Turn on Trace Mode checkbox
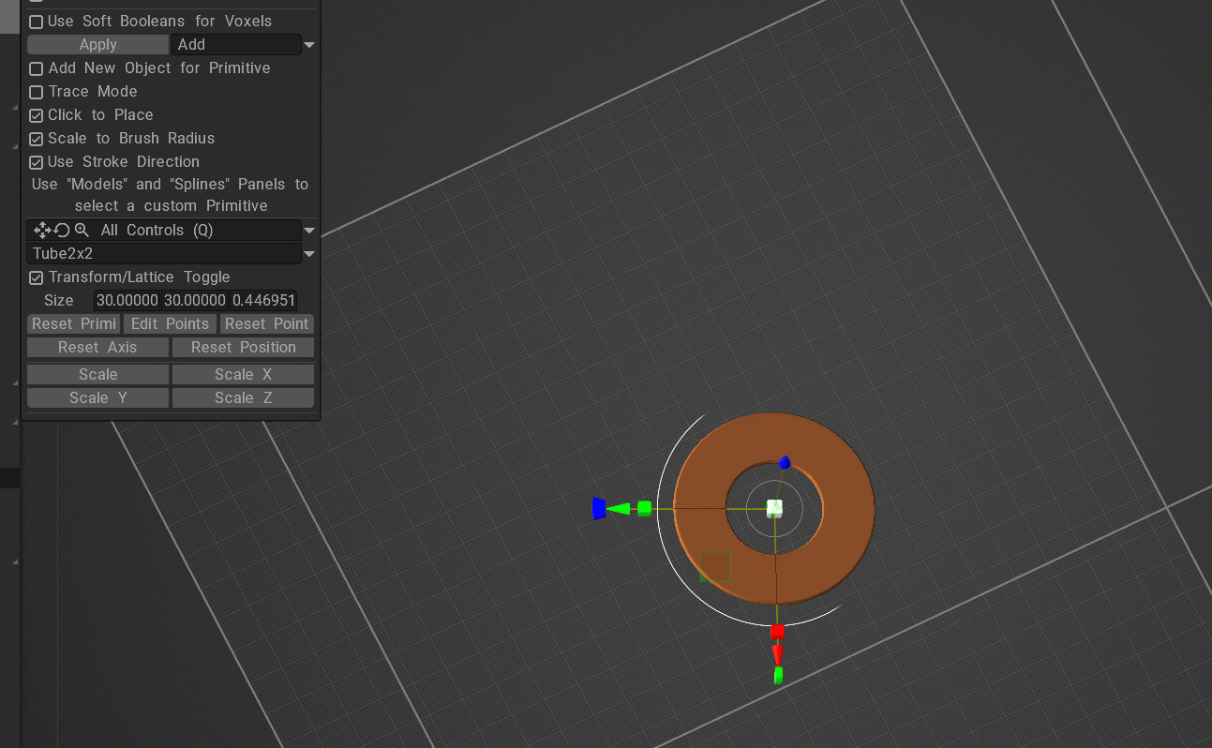Screen dimensions: 1212x748 point(37,92)
